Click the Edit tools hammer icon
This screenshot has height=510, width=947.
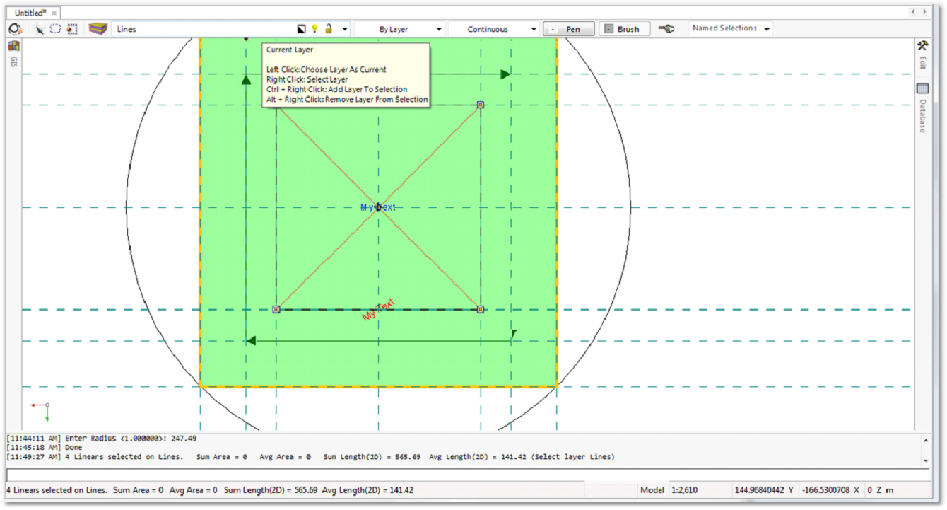pyautogui.click(x=922, y=46)
